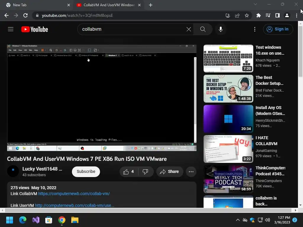This screenshot has height=227, width=303.
Task: Open the Chrome profile avatar menu
Action: pos(287,15)
